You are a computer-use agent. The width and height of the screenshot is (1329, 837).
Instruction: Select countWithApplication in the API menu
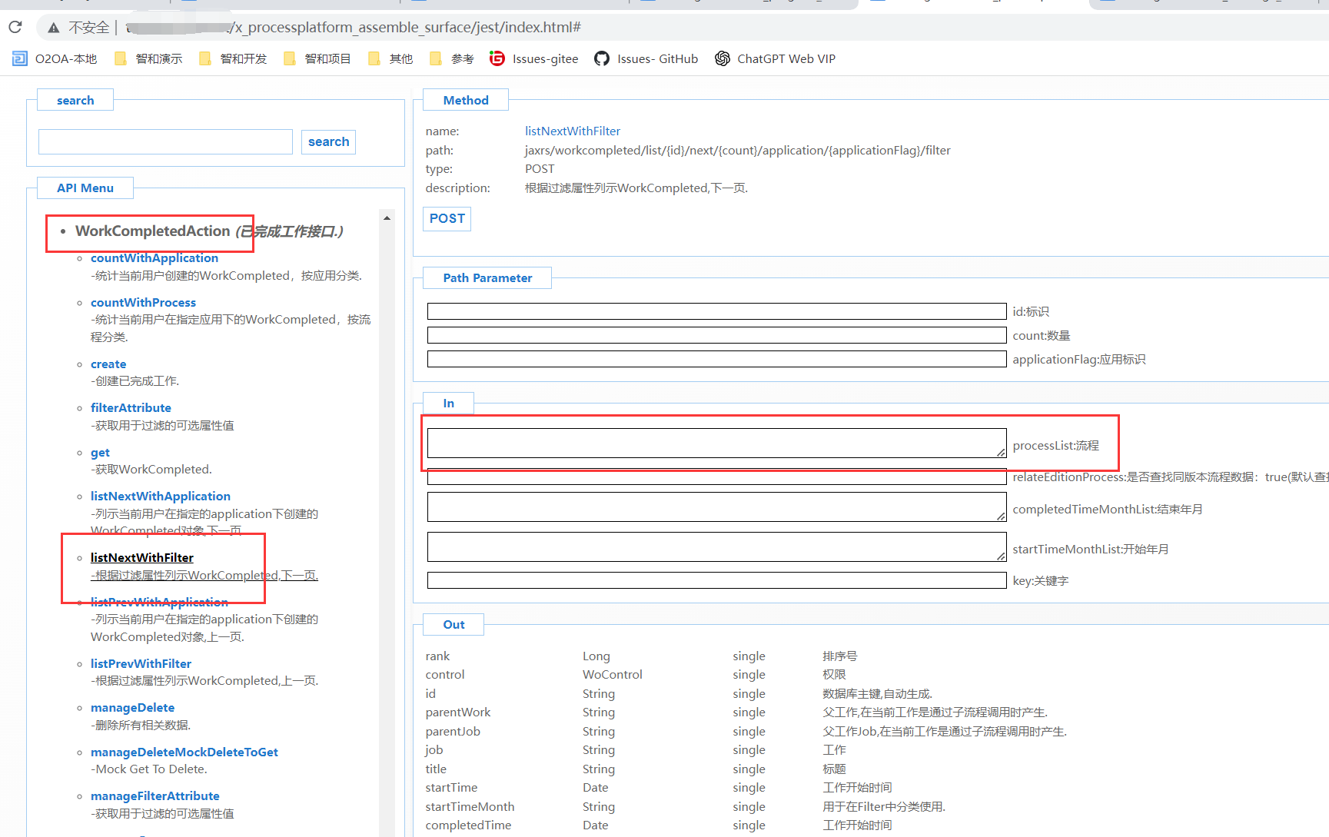point(154,258)
